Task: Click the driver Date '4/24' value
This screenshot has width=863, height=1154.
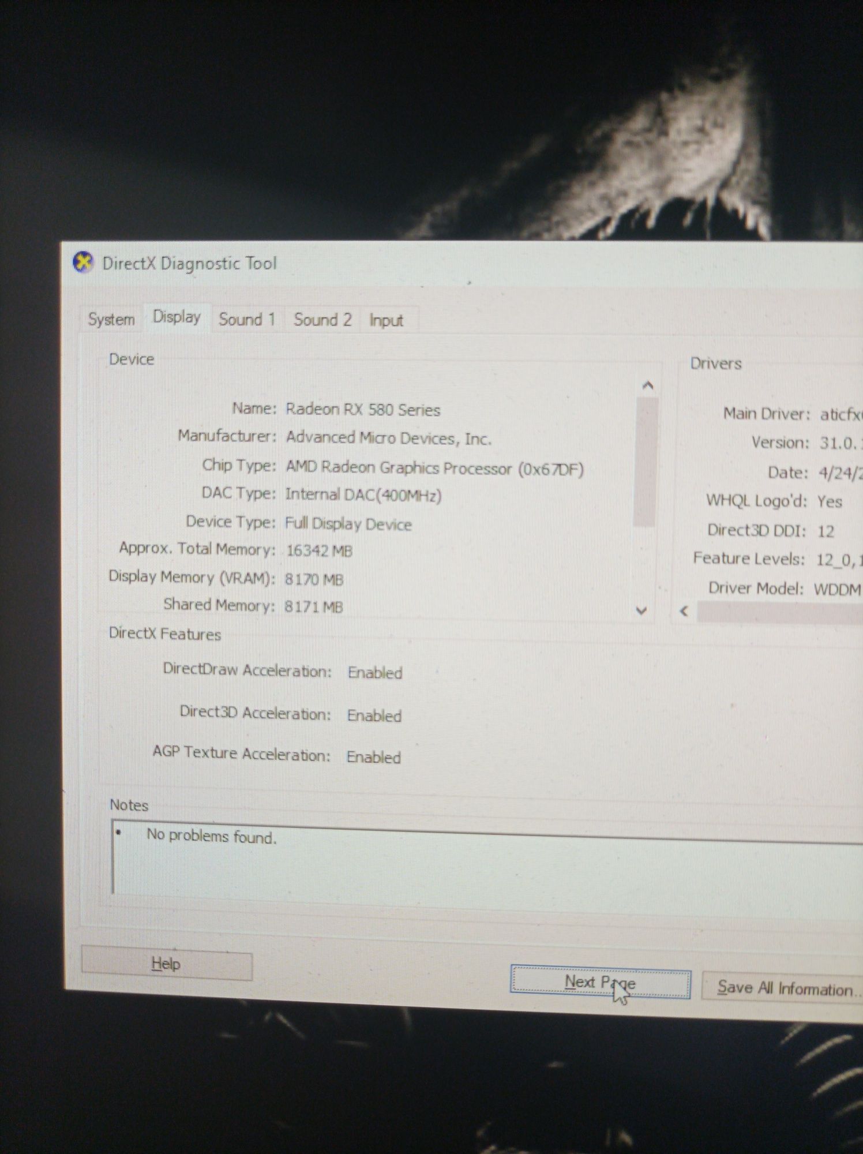Action: point(841,473)
